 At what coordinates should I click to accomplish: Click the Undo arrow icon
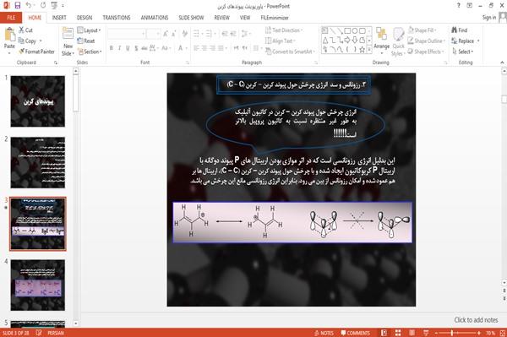(28, 5)
